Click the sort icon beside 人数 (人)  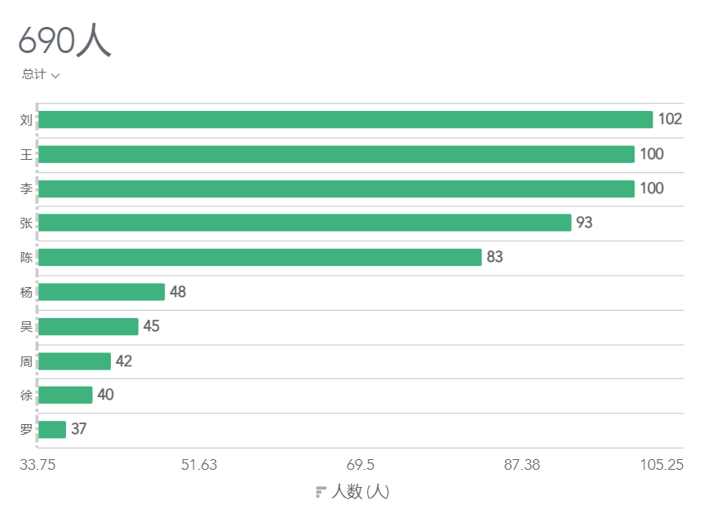321,492
